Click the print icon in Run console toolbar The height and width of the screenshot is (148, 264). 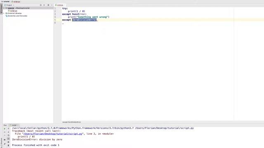pos(8,142)
